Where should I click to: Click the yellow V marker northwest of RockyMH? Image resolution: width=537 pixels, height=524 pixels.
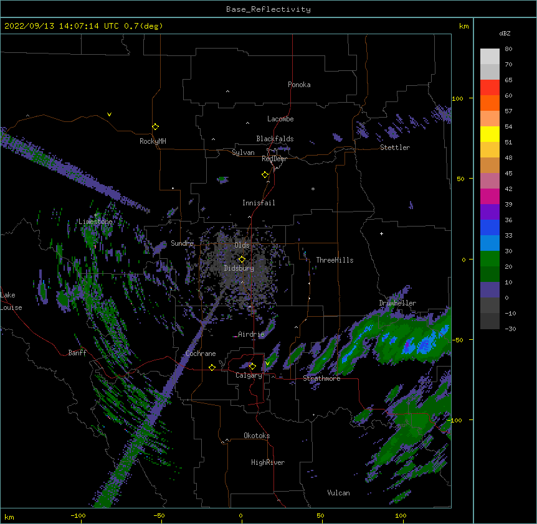click(109, 115)
